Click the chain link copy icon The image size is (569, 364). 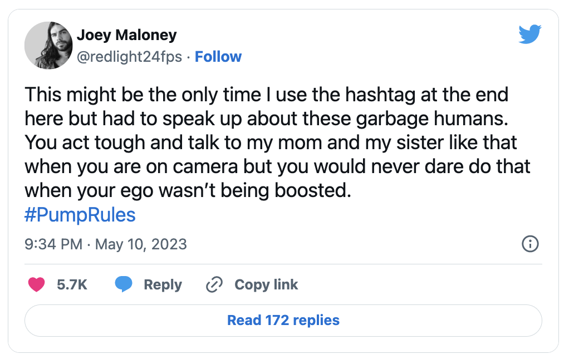coord(214,284)
